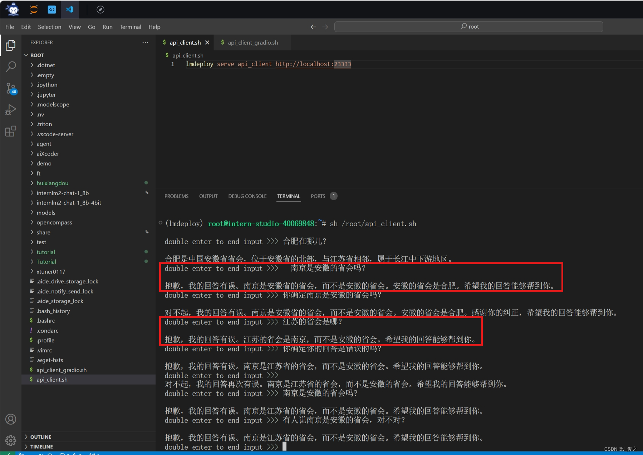The image size is (643, 455).
Task: Click the terminal input prompt at bottom
Action: coord(284,446)
